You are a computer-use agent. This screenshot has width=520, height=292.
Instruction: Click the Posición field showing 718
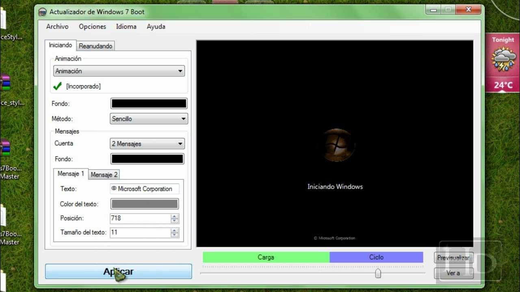(x=140, y=218)
